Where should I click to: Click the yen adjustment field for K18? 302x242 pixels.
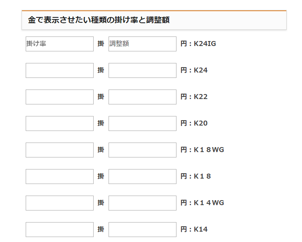coord(143,177)
